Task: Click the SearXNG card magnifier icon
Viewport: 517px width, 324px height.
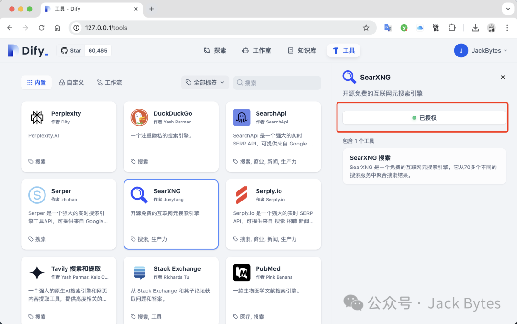Action: point(139,195)
